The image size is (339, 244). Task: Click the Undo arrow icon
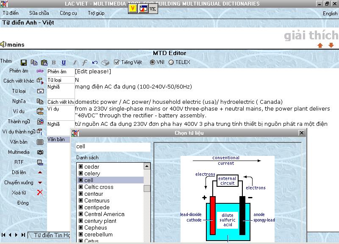[94, 62]
